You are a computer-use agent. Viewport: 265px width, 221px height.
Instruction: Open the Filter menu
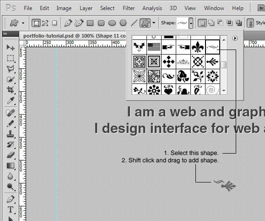tap(129, 8)
